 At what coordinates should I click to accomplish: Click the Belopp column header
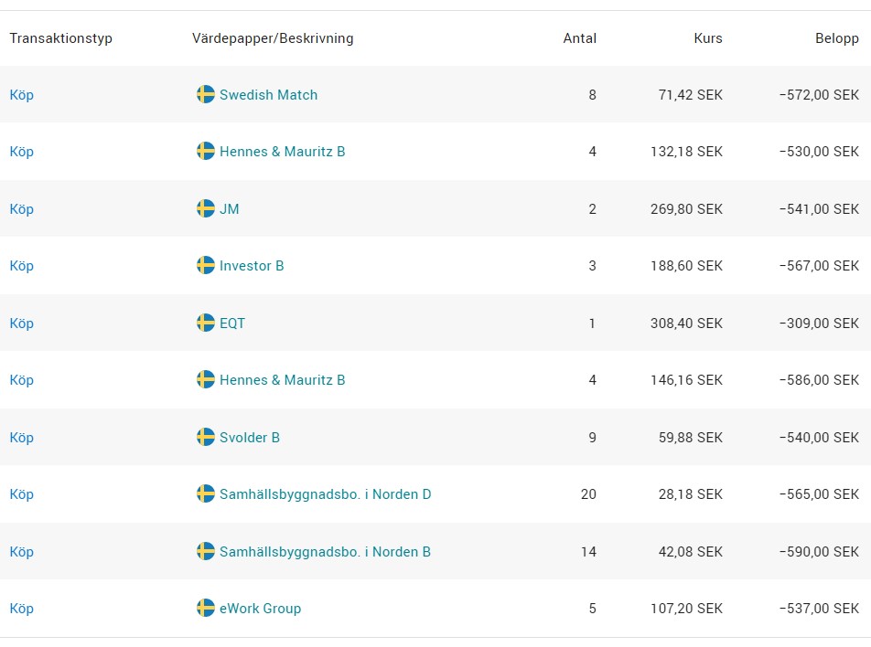[x=837, y=38]
